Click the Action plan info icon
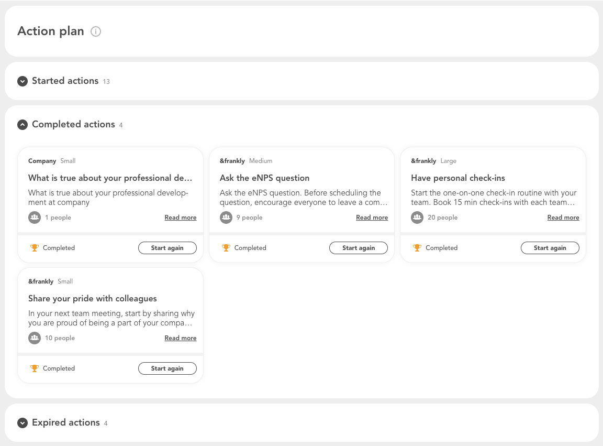 point(96,31)
